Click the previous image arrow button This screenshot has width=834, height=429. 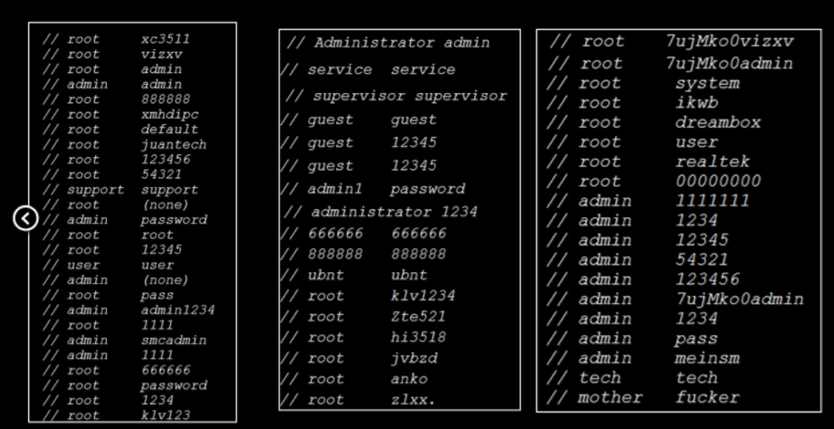(x=26, y=217)
